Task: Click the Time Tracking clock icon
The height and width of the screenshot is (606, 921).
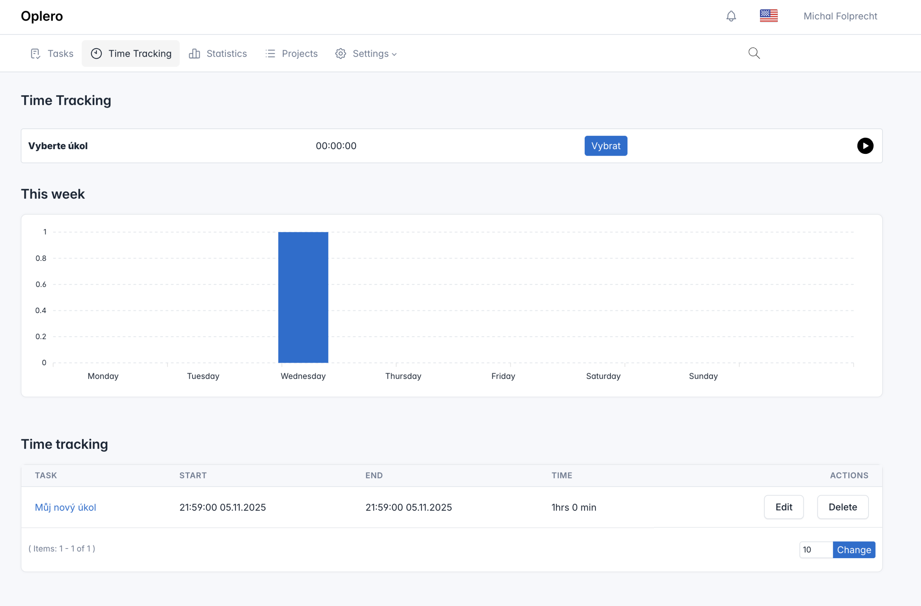Action: tap(96, 53)
